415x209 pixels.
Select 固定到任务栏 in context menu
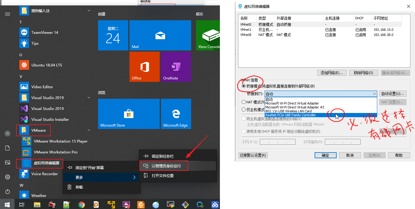[x=178, y=156]
